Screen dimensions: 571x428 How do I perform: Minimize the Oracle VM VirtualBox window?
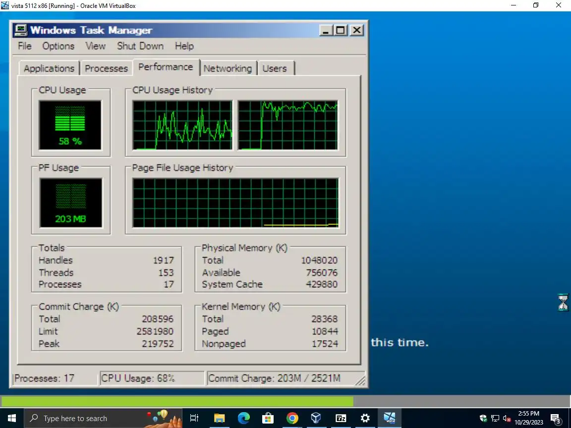514,5
